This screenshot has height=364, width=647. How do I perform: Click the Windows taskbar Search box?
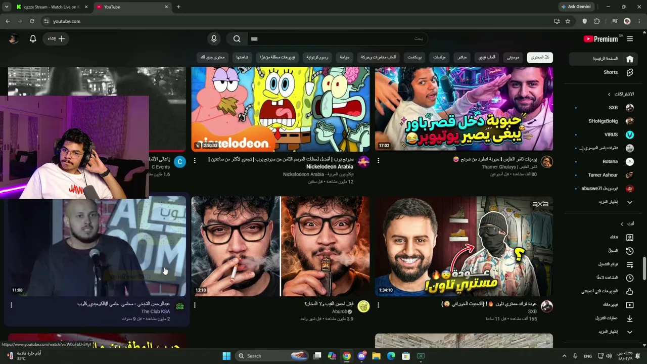click(272, 356)
